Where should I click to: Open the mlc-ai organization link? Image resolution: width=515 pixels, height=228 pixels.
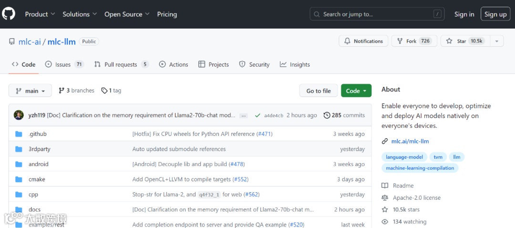pyautogui.click(x=30, y=41)
